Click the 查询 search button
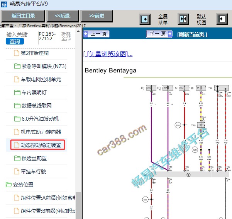232x219 pixels. [x=15, y=41]
